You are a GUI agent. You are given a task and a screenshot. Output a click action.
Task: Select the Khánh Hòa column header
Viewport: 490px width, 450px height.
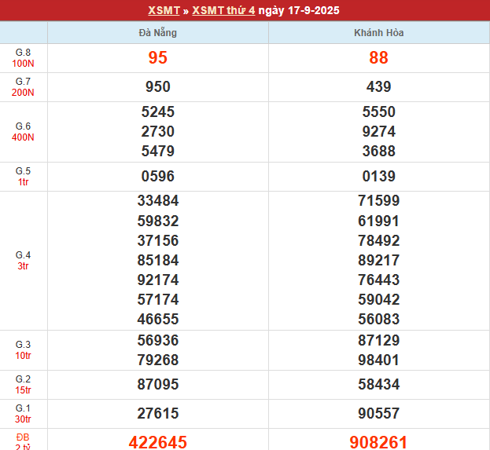pos(379,32)
